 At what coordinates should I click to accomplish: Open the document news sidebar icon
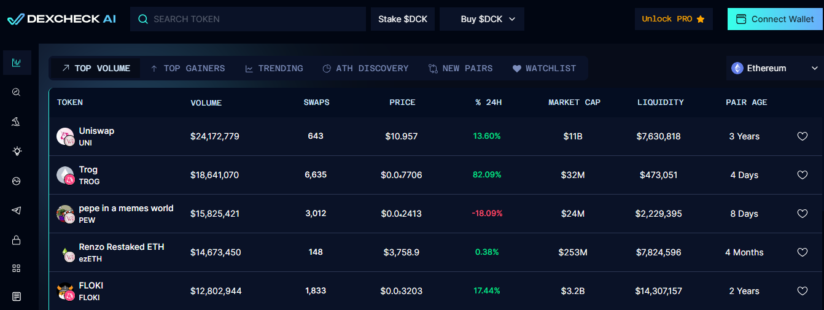click(17, 296)
